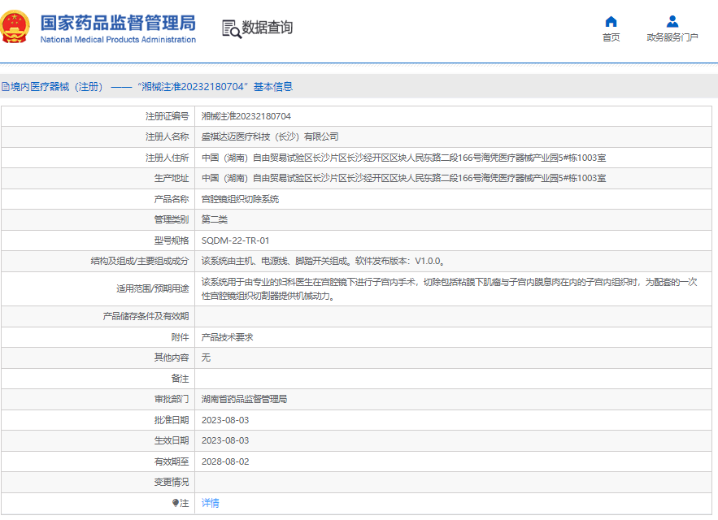Click the 注册证编号 row label
This screenshot has width=718, height=520.
coord(167,116)
